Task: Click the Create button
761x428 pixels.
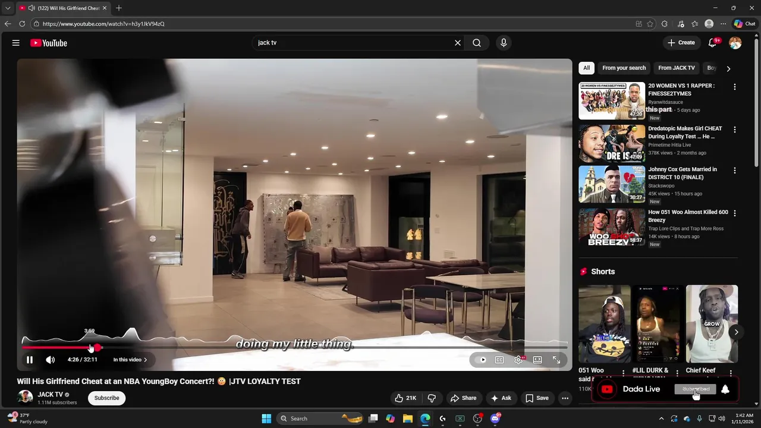Action: [681, 43]
